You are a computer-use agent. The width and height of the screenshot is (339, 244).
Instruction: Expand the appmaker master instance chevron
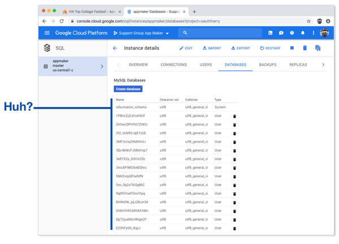(102, 67)
